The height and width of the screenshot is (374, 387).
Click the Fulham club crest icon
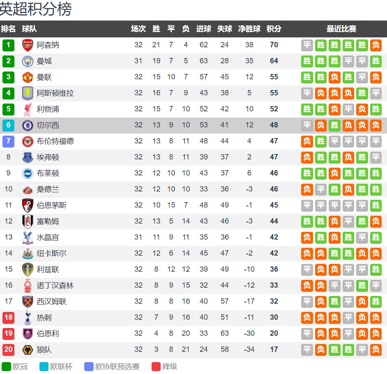[x=28, y=222]
